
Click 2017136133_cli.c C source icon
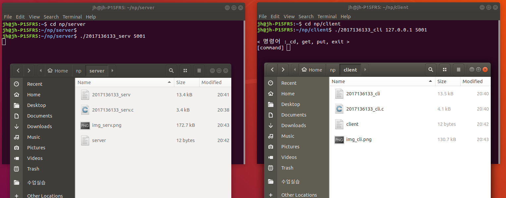tap(339, 109)
